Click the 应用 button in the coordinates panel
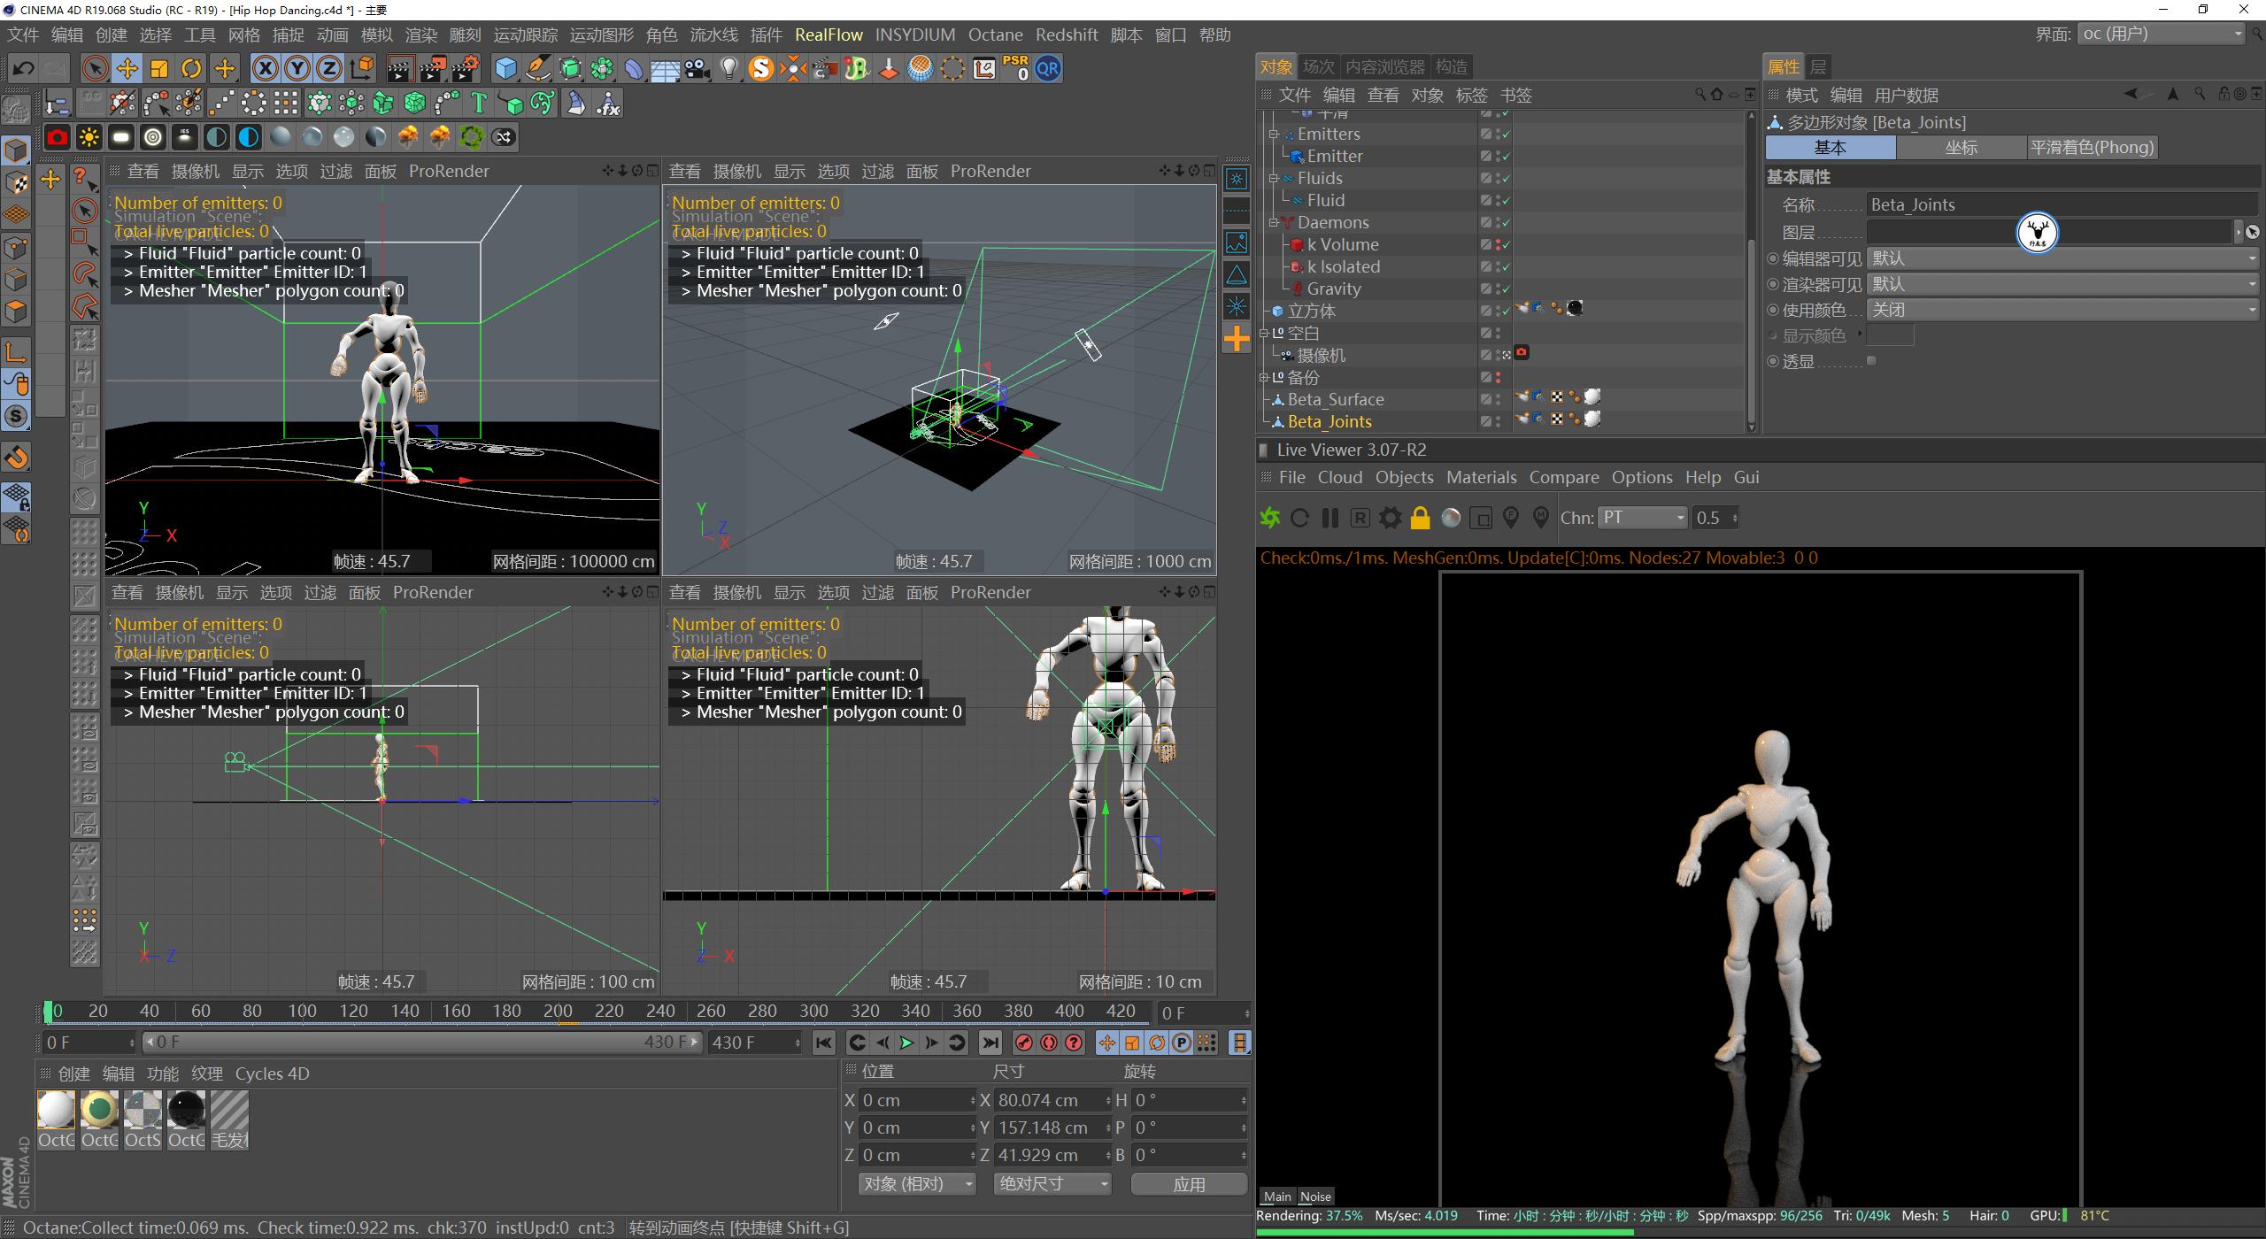The height and width of the screenshot is (1239, 2266). click(1189, 1183)
